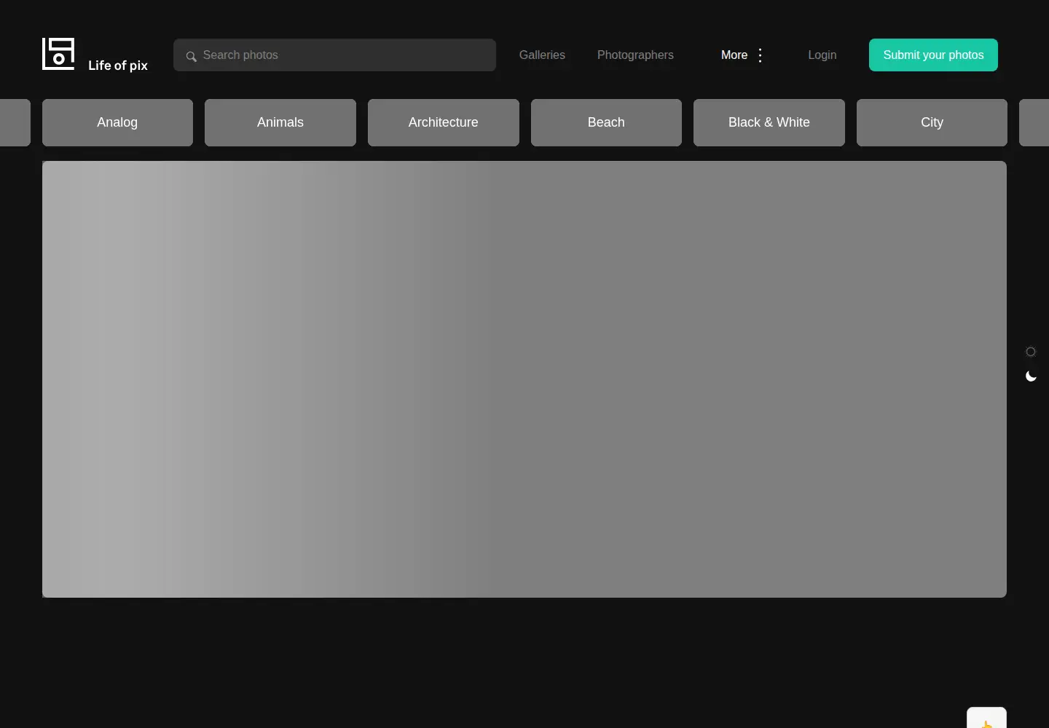The height and width of the screenshot is (728, 1049).
Task: Open the Login link
Action: [822, 55]
